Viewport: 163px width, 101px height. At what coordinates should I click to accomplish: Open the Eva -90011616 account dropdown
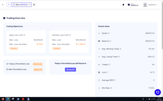22,5
